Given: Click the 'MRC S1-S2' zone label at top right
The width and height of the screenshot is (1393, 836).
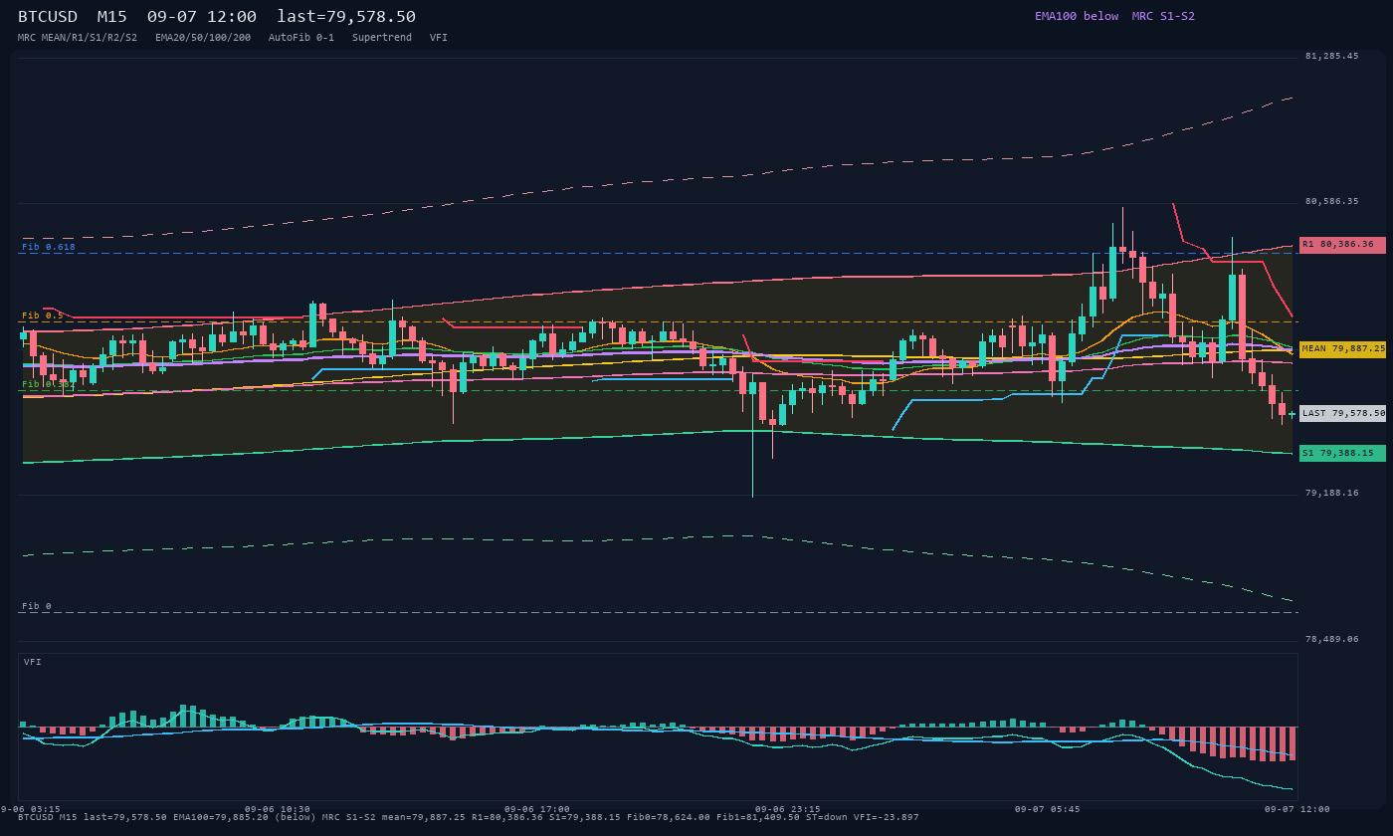Looking at the screenshot, I should pos(1163,16).
